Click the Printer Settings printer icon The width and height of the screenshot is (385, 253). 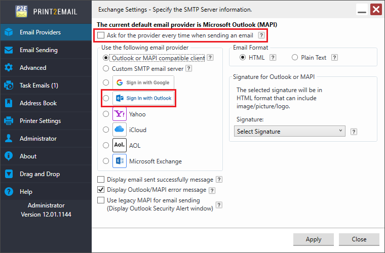(x=9, y=120)
